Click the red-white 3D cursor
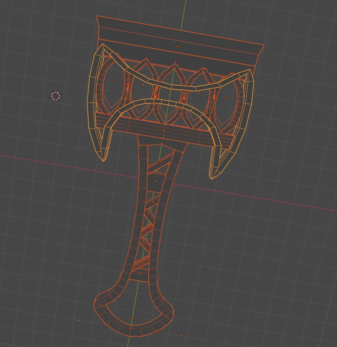Viewport: 337px width, 347px height. tap(56, 96)
